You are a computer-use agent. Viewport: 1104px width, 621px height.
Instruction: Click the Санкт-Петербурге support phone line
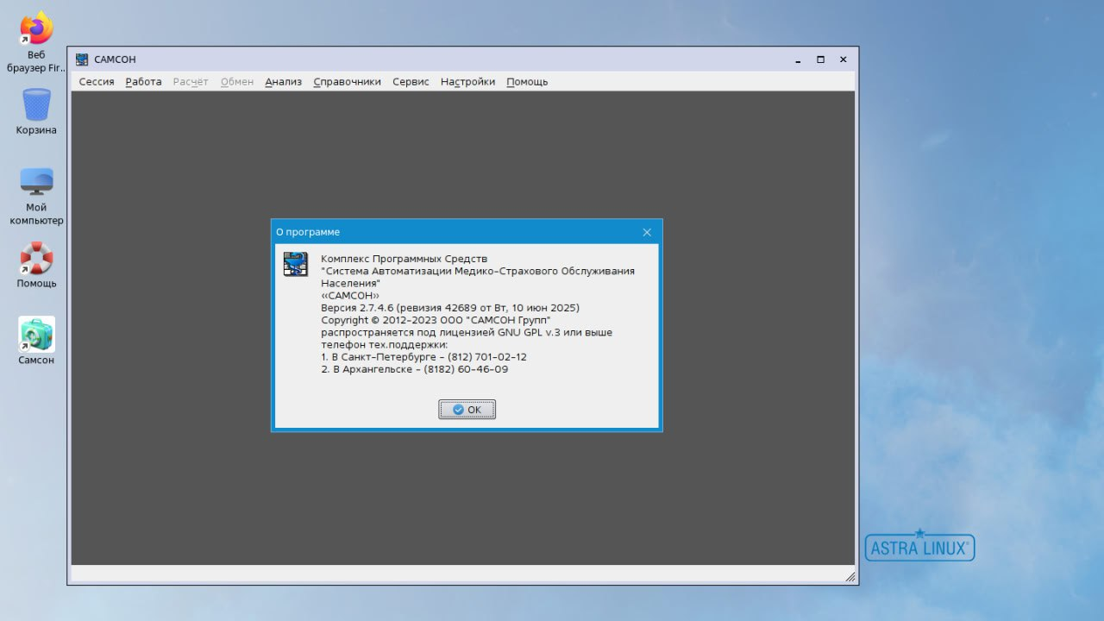pyautogui.click(x=423, y=357)
